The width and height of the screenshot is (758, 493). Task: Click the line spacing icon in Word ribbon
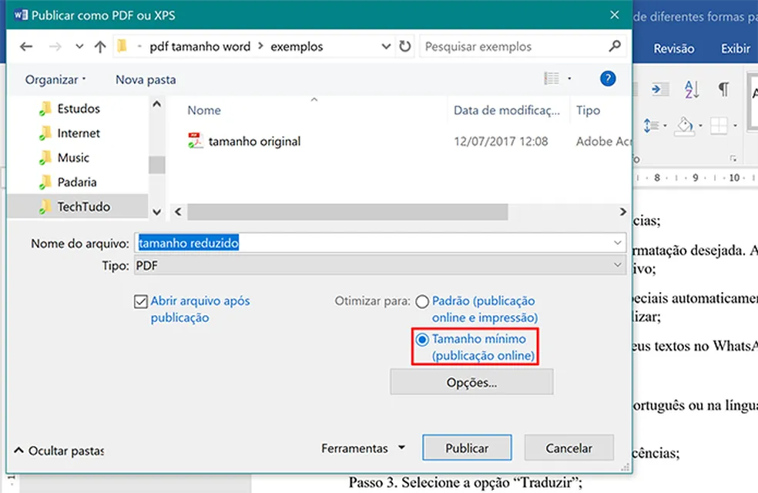(x=651, y=126)
